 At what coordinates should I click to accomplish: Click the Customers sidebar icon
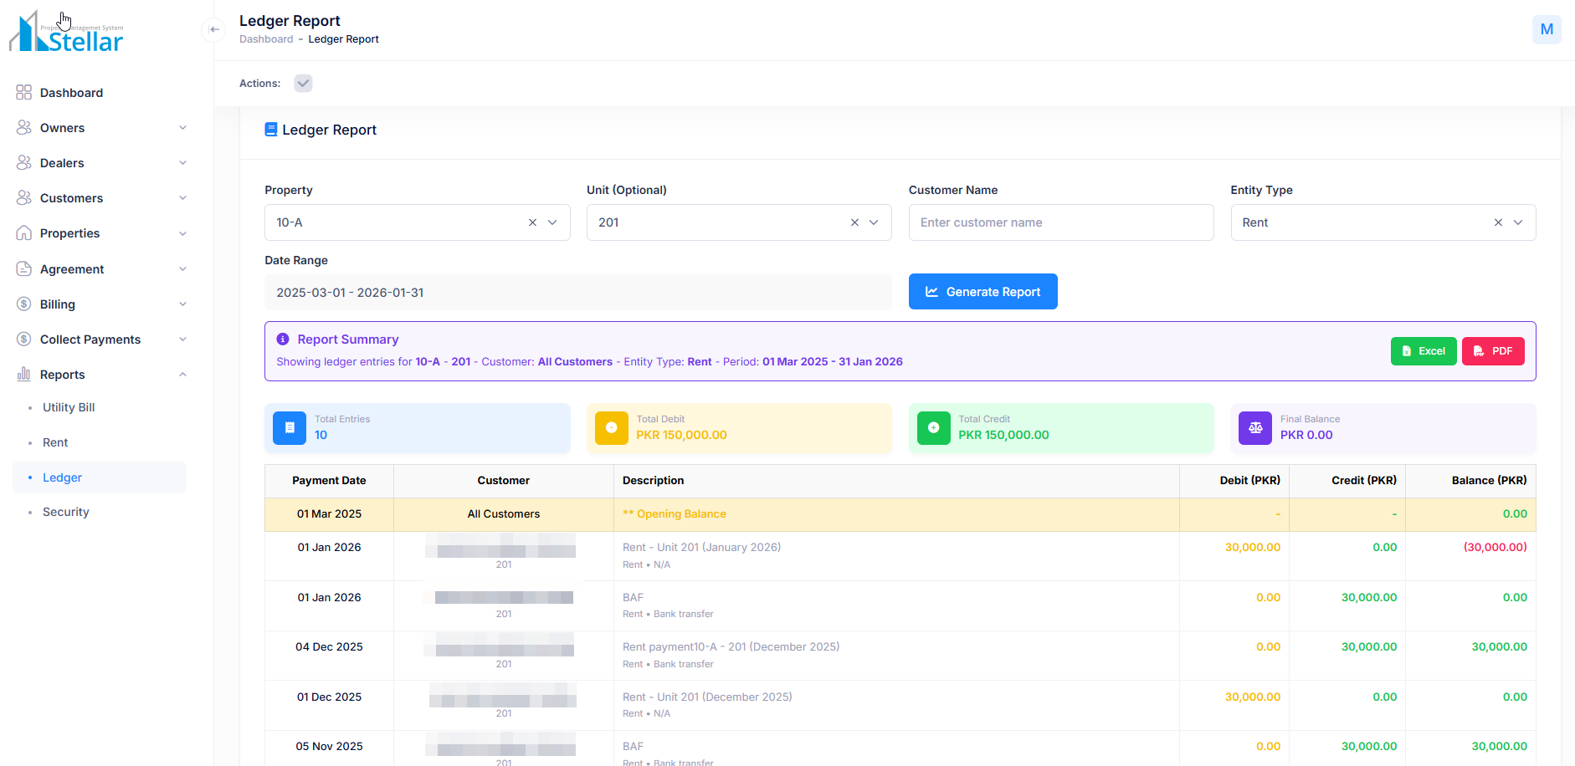[24, 197]
